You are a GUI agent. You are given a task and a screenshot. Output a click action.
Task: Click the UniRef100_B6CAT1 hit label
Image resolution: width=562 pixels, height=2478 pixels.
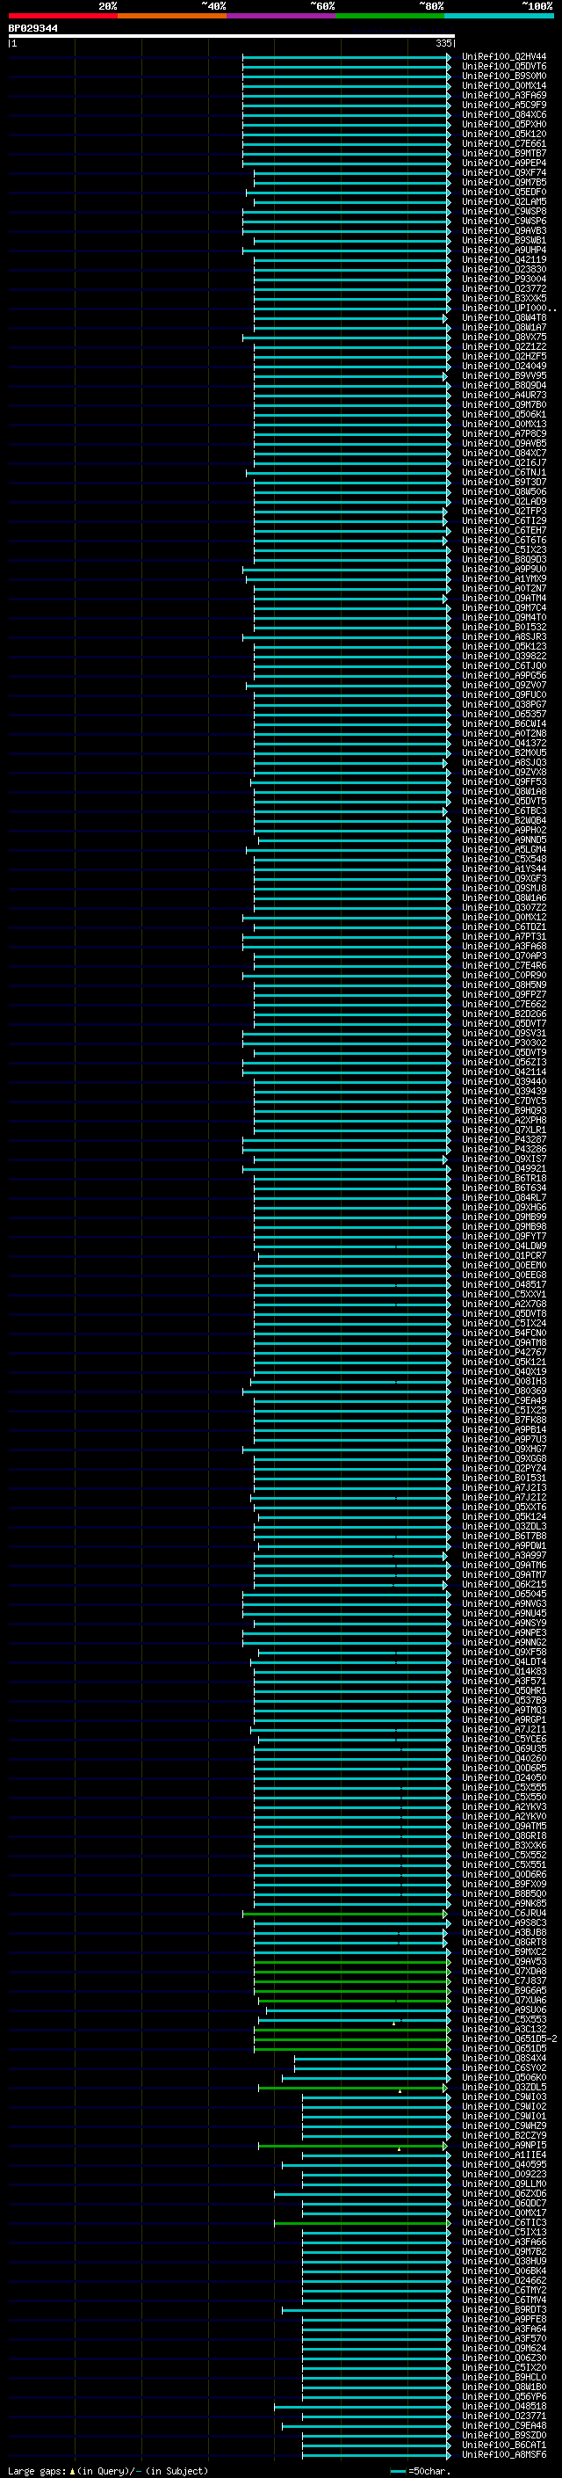click(504, 2445)
